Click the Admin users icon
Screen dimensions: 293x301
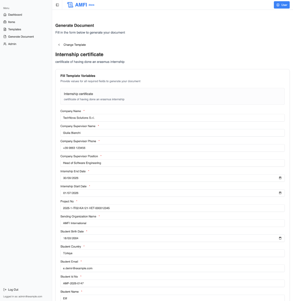(x=5, y=44)
